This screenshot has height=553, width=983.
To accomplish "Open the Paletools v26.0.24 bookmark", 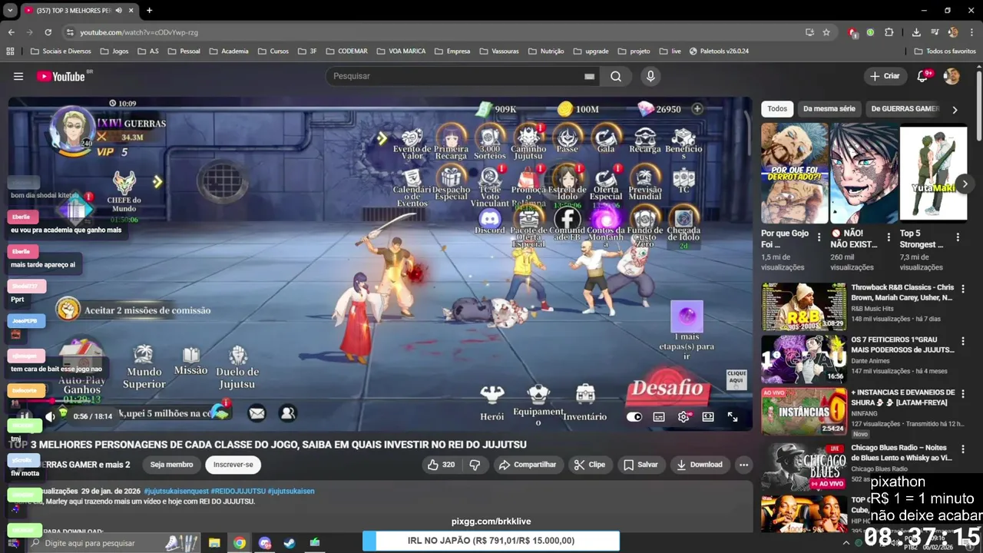I will 719,51.
